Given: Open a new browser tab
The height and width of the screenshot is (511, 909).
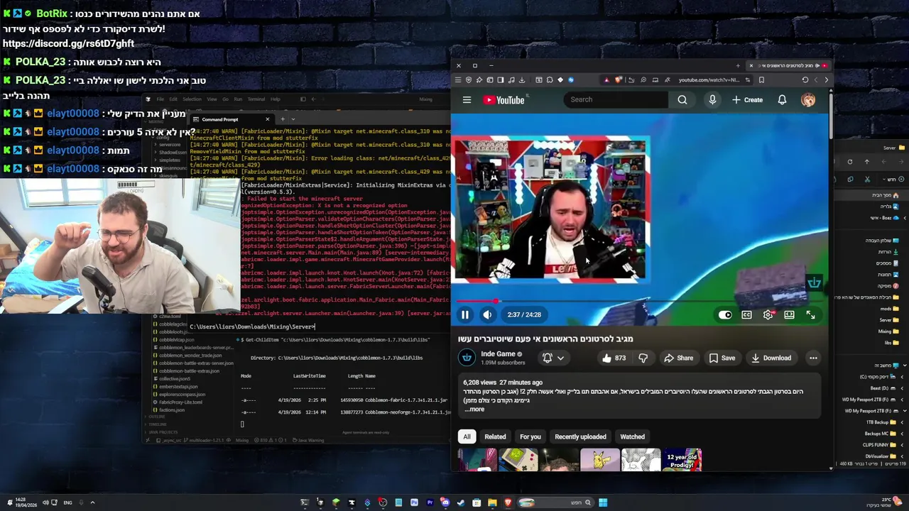Looking at the screenshot, I should pyautogui.click(x=738, y=65).
